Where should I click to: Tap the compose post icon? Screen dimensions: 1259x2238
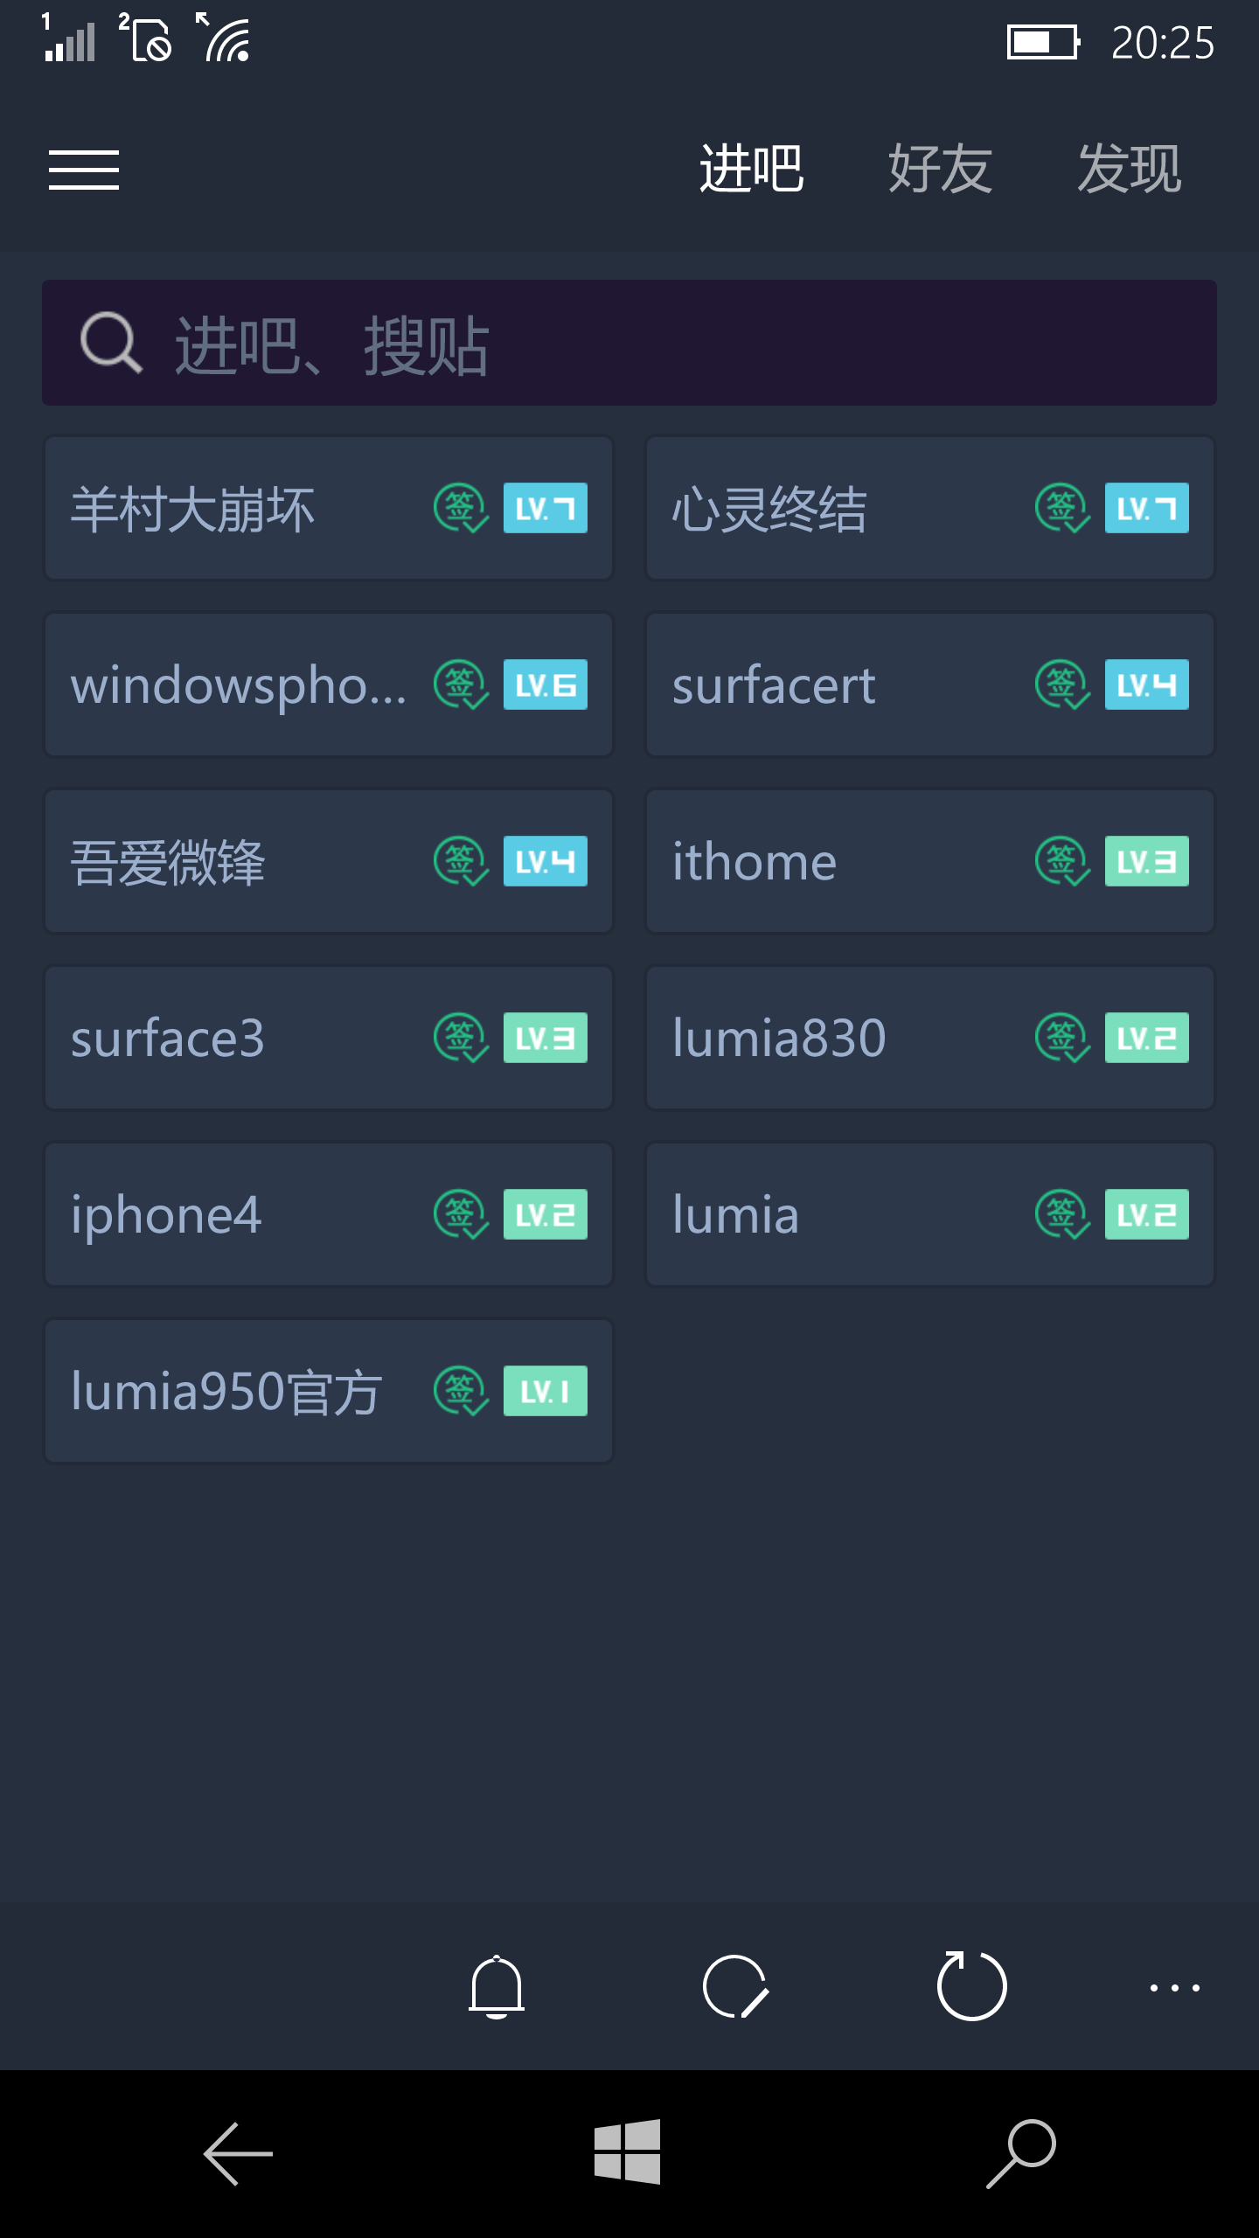[x=735, y=1986]
